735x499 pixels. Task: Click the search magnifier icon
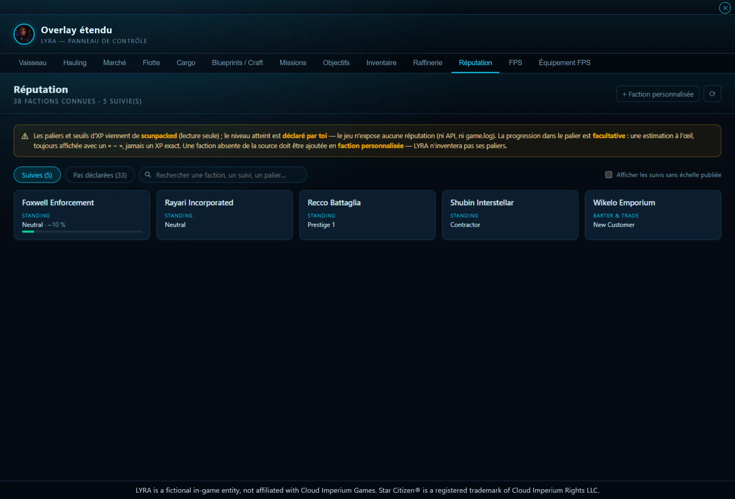point(148,175)
